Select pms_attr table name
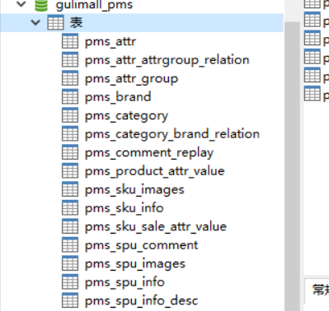The width and height of the screenshot is (329, 311). pyautogui.click(x=110, y=42)
